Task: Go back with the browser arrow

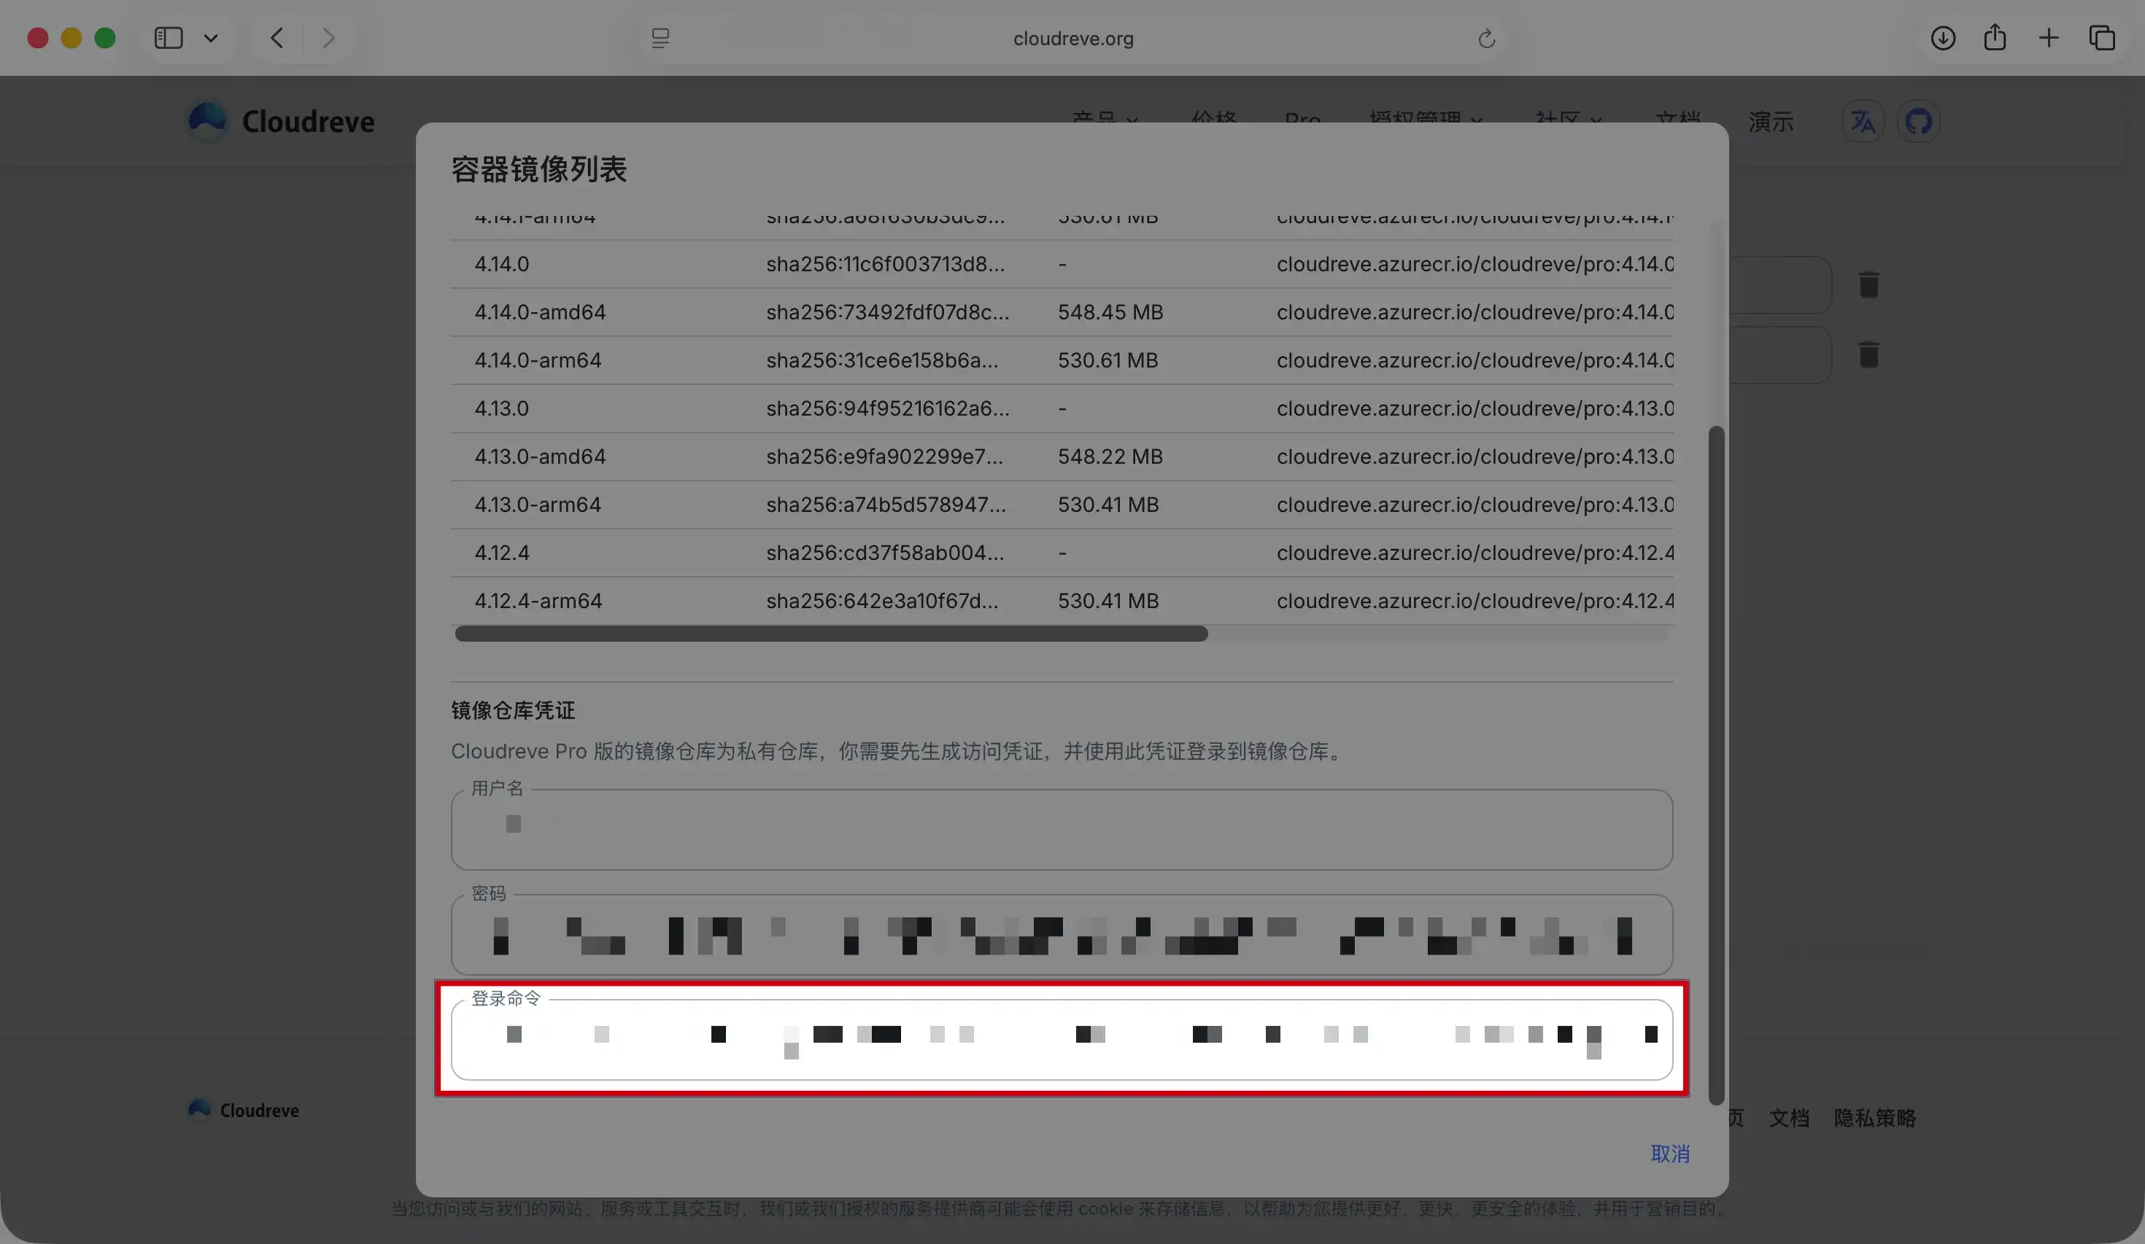Action: click(x=277, y=37)
